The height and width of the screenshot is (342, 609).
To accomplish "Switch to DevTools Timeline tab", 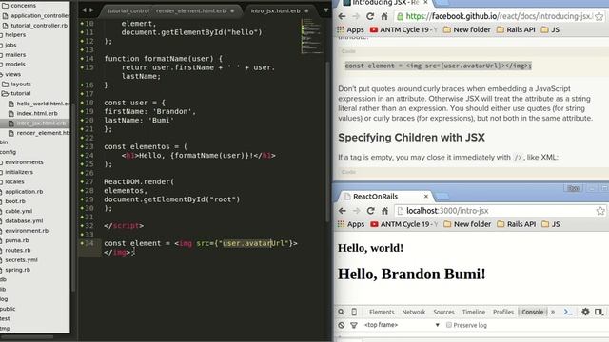I will click(x=474, y=312).
